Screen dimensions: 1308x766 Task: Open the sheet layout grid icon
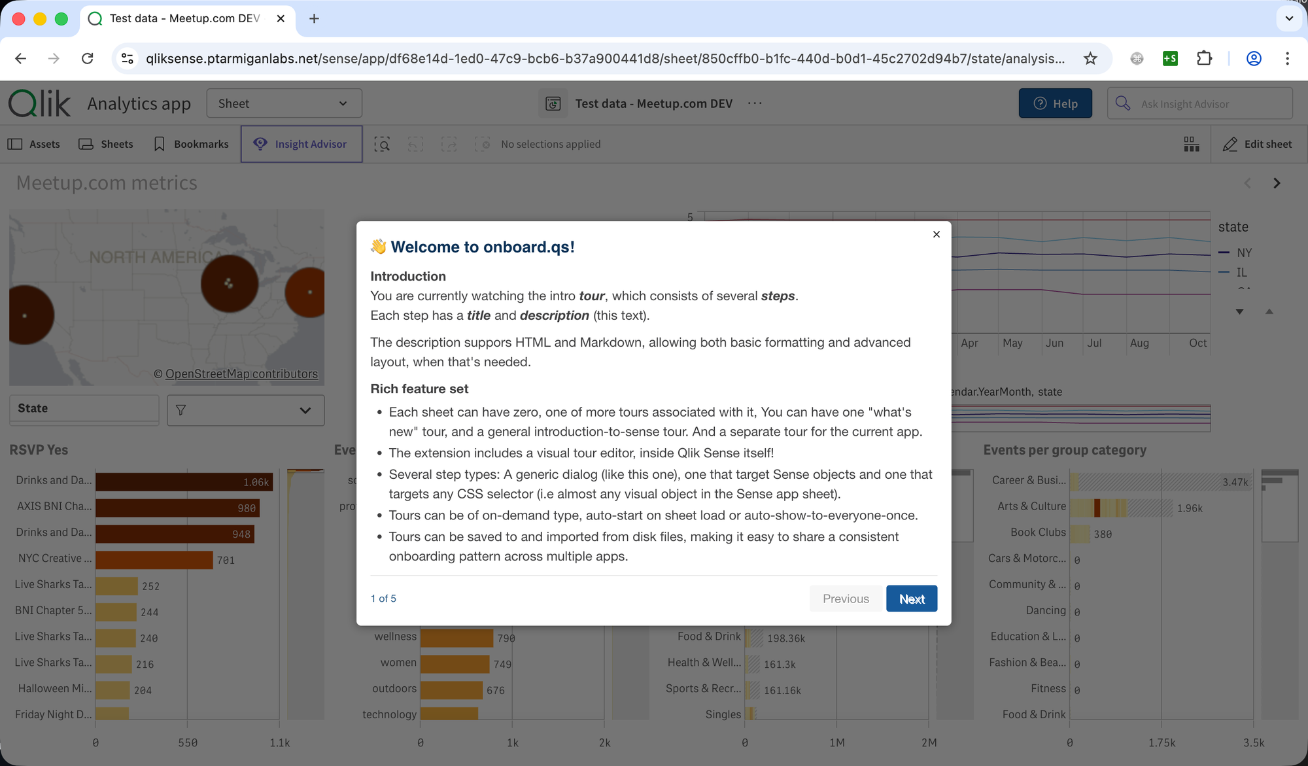(1191, 144)
